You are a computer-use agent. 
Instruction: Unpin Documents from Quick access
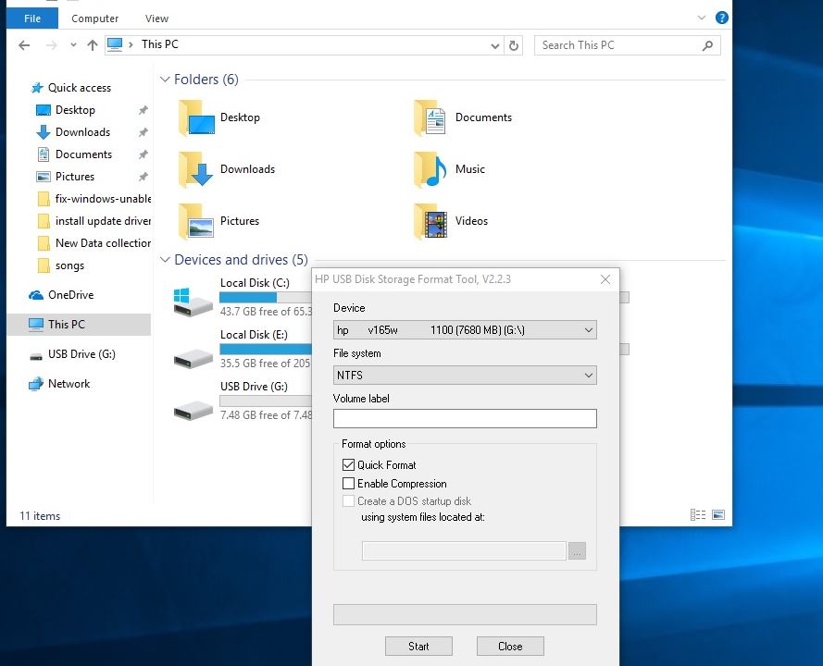pos(143,154)
